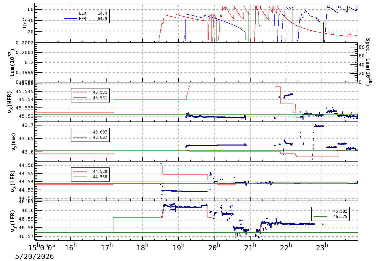Click the 43.7 tick label
This screenshot has height=261, width=385.
(28, 125)
